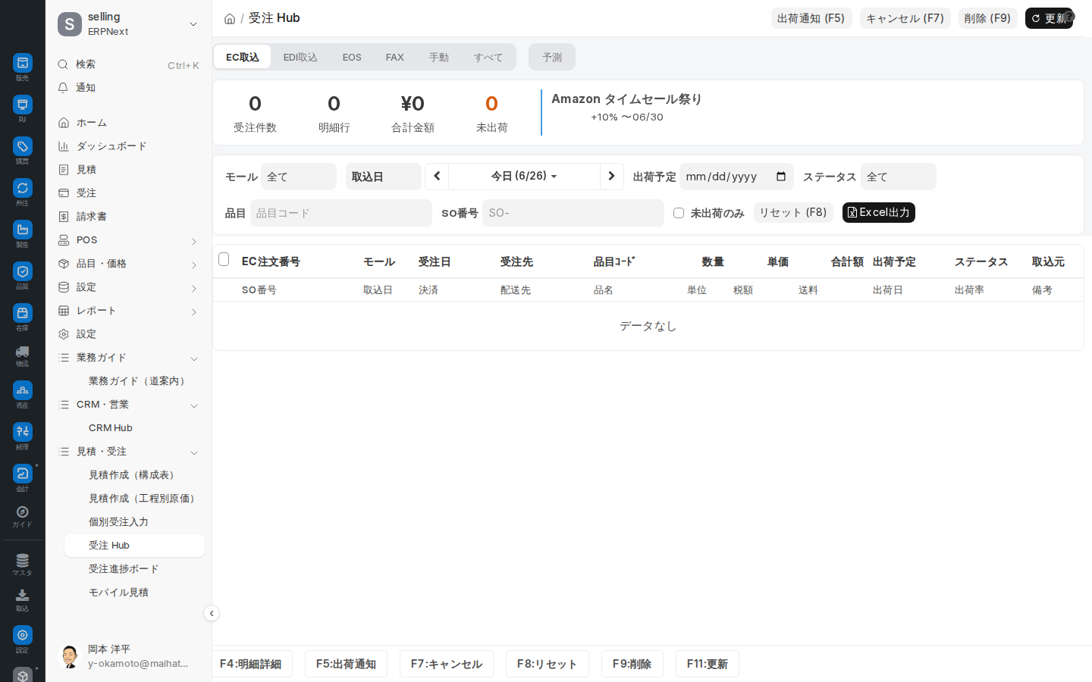Open the calendar picker icon in 出荷予定
Screen dimensions: 1092x682
(781, 177)
